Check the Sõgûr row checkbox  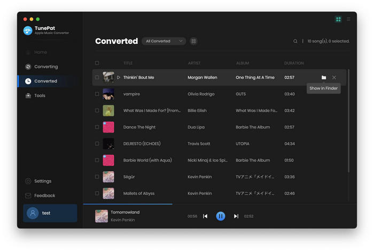click(x=97, y=177)
